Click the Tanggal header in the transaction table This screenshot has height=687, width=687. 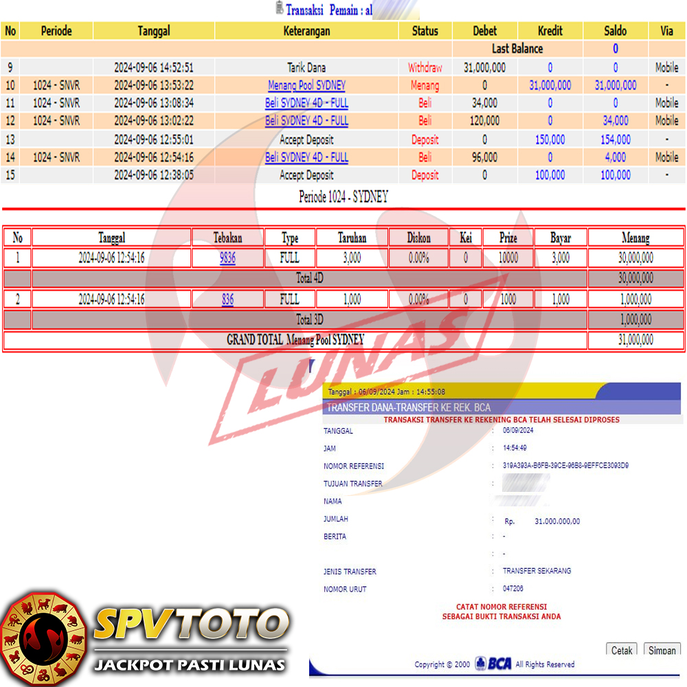point(154,31)
